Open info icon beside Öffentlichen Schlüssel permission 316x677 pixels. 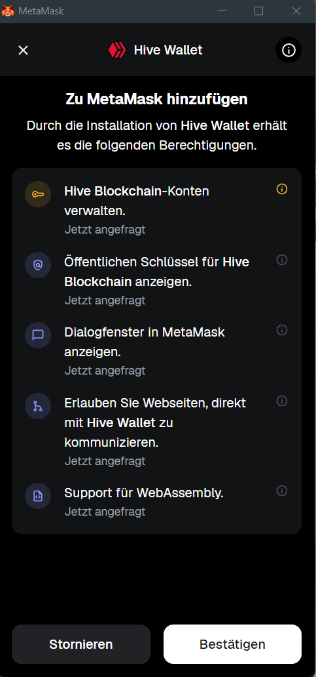[x=282, y=260]
